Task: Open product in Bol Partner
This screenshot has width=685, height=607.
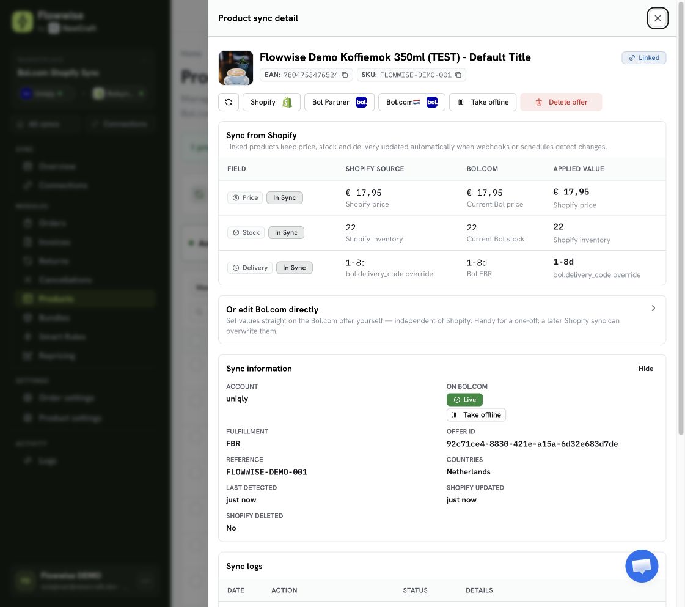Action: pos(339,102)
